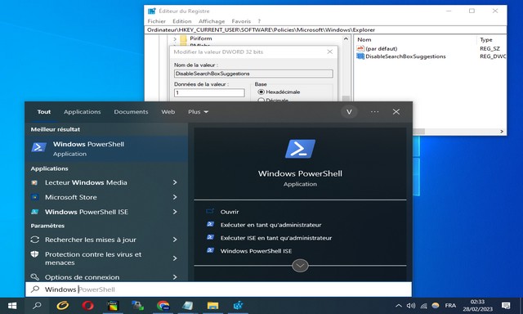523x314 pixels.
Task: Open the Chrome icon on taskbar
Action: pyautogui.click(x=163, y=306)
